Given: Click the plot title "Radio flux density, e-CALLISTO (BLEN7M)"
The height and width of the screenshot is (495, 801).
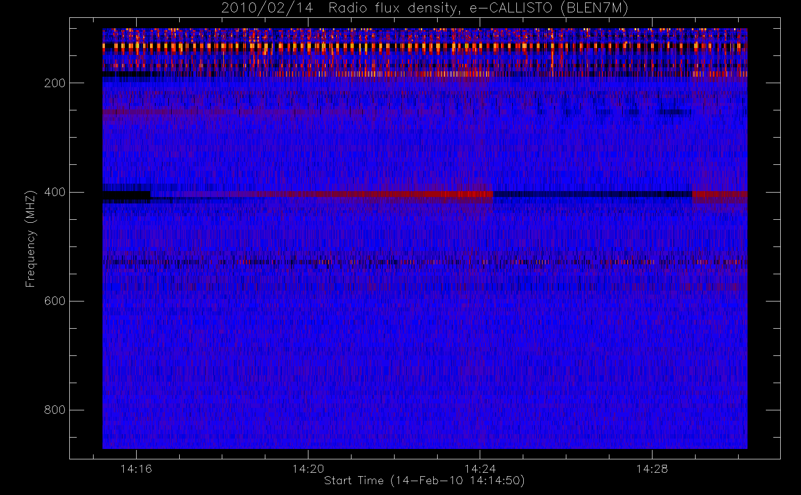Looking at the screenshot, I should (478, 8).
